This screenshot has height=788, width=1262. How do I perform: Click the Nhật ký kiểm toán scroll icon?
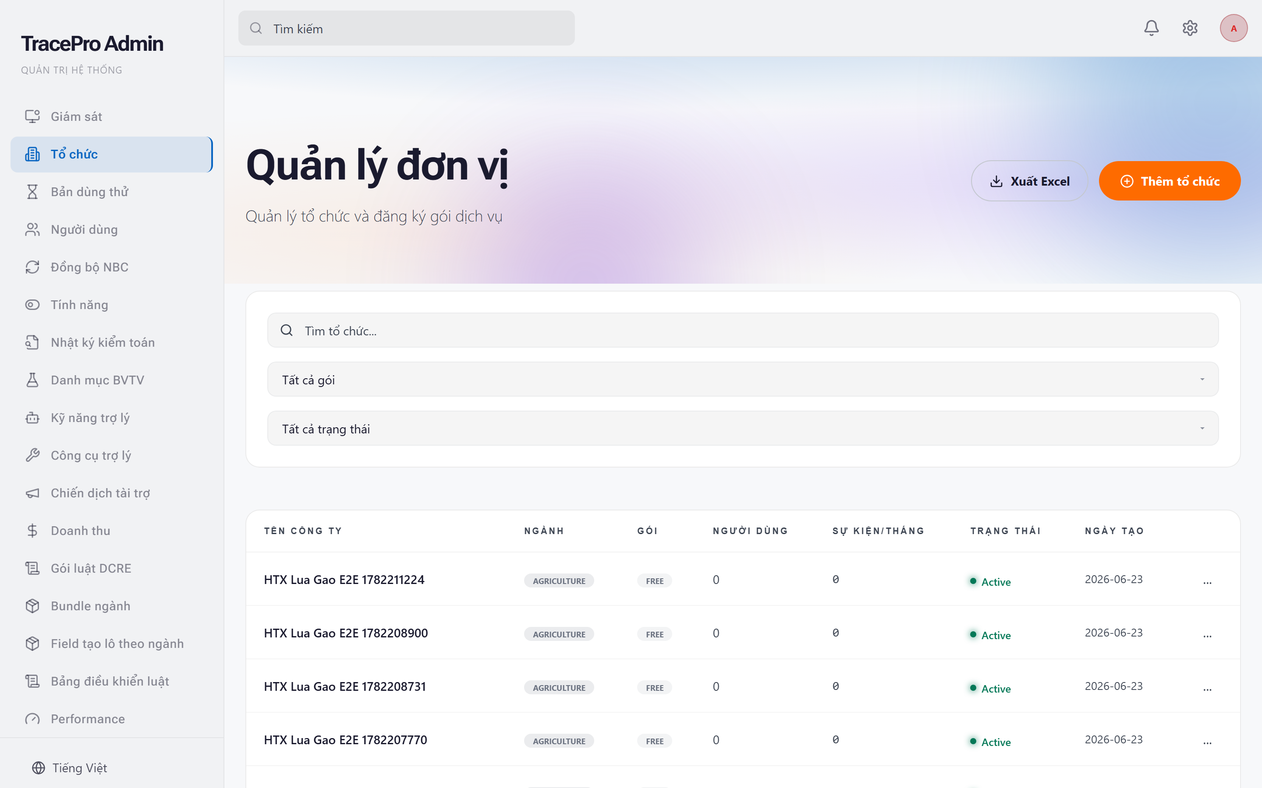point(32,342)
